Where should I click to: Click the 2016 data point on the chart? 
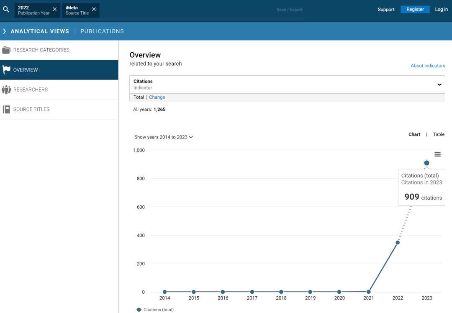coord(223,292)
